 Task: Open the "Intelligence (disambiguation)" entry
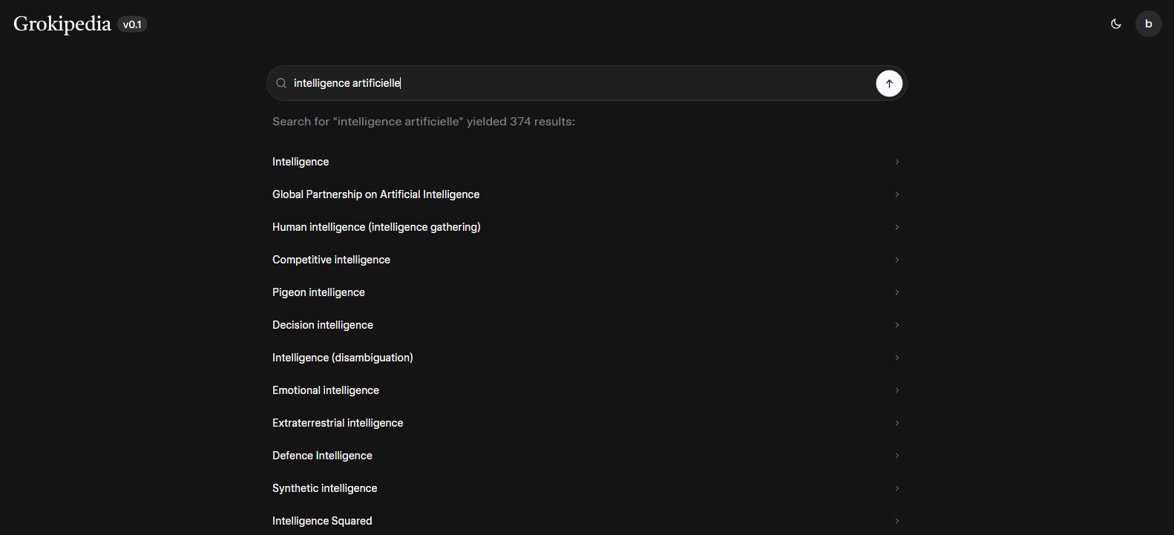point(342,358)
